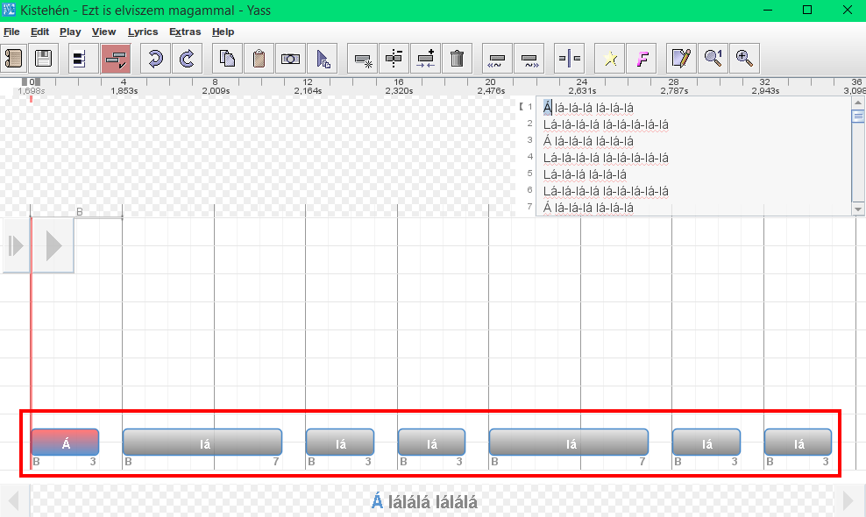
Task: Paste notes using the clipboard icon
Action: coord(259,58)
